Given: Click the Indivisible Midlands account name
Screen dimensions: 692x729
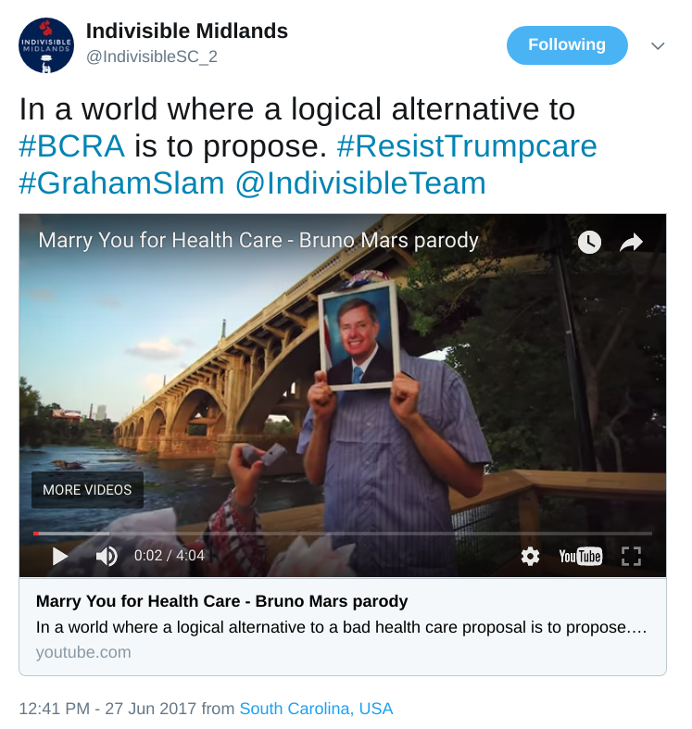Looking at the screenshot, I should (187, 31).
